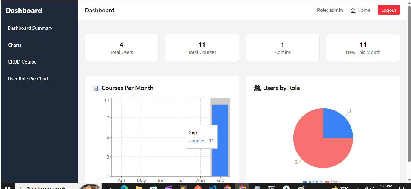Image resolution: width=411 pixels, height=189 pixels.
Task: Click the 'Users by Role' heading
Action: [x=281, y=88]
